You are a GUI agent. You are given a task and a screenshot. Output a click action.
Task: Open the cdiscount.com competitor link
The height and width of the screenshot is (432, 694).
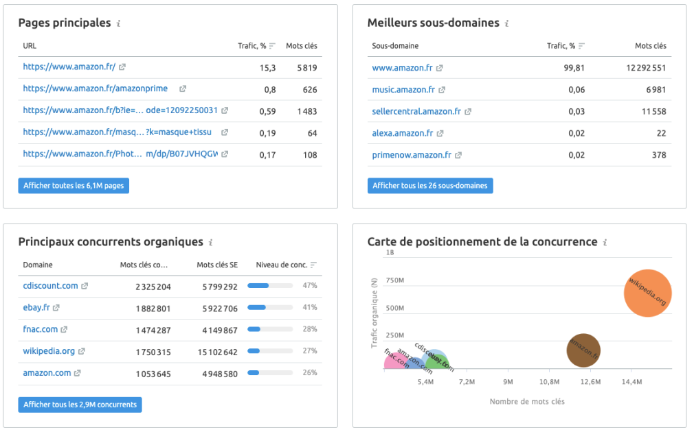tap(50, 286)
